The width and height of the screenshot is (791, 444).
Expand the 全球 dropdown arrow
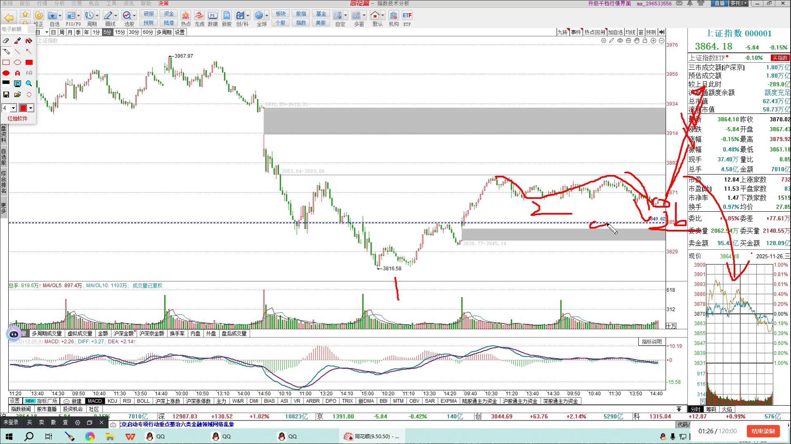pos(267,16)
